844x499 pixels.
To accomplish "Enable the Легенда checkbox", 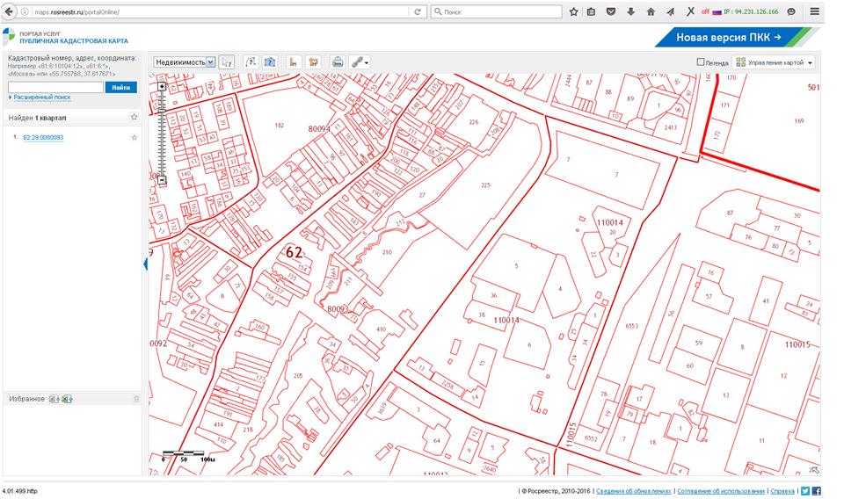I will [x=701, y=62].
